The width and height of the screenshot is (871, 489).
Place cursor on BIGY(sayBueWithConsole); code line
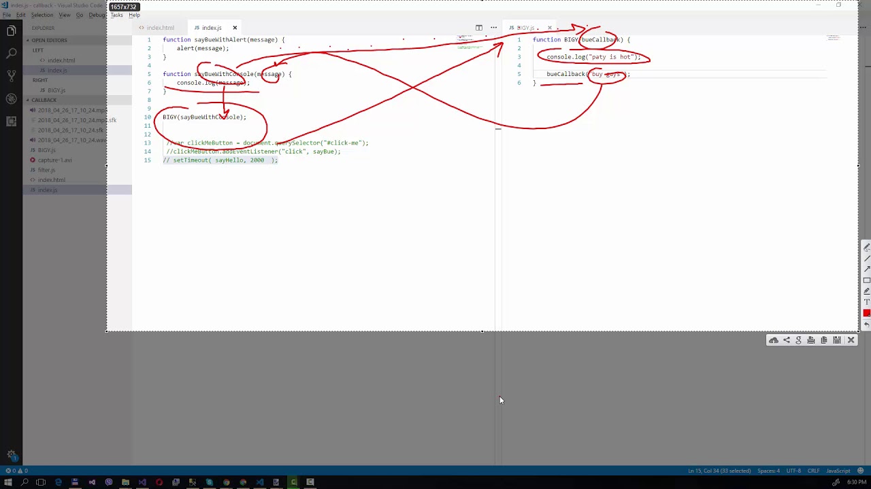pyautogui.click(x=204, y=117)
